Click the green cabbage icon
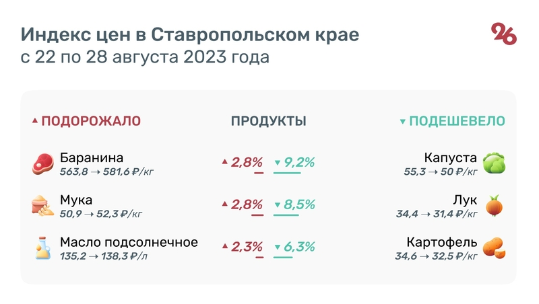This screenshot has height=304, width=539. click(495, 163)
